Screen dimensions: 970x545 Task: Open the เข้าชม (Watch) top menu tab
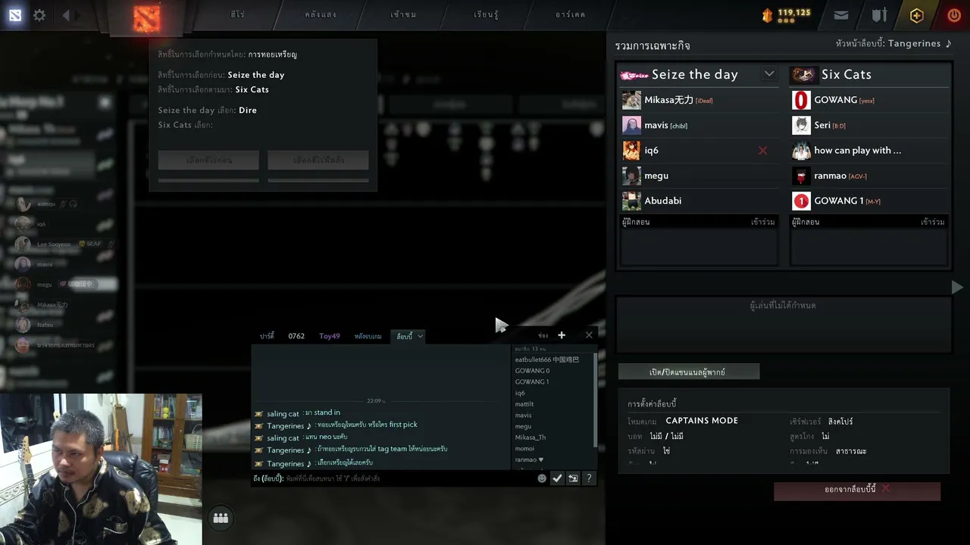pos(403,14)
